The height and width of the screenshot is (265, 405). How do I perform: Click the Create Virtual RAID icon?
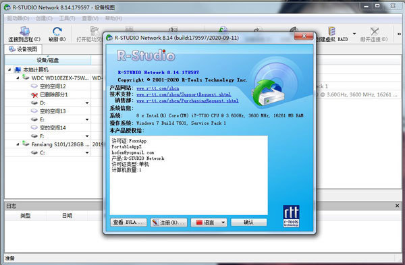331,32
